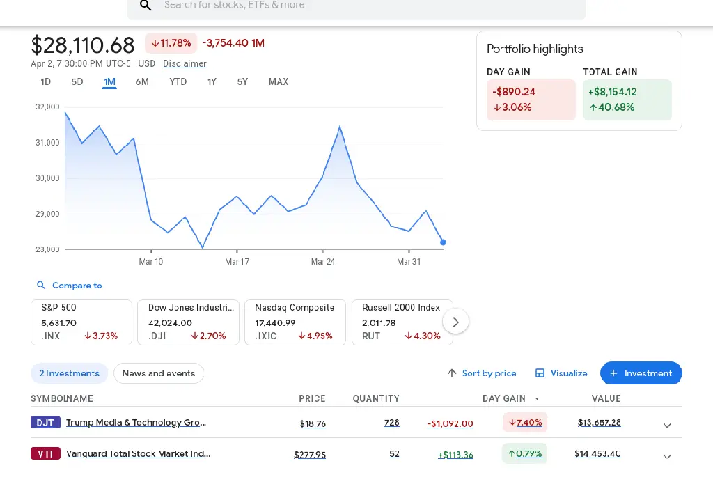Select the 1M time range

click(x=109, y=82)
